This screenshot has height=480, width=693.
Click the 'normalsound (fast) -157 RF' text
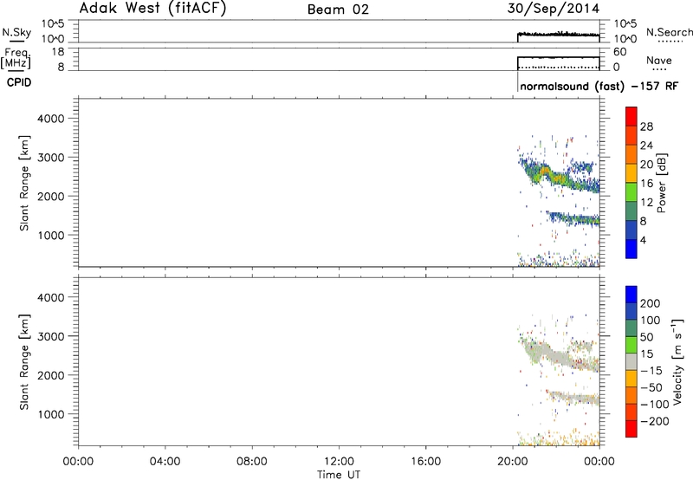coord(599,86)
